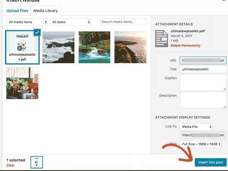228x171 pixels.
Task: Select the flower bouquet table image
Action: click(22, 83)
